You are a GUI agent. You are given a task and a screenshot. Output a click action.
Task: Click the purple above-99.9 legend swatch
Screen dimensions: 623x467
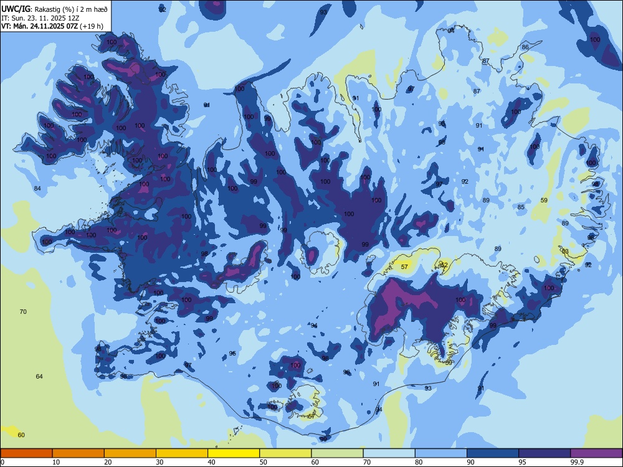point(596,453)
